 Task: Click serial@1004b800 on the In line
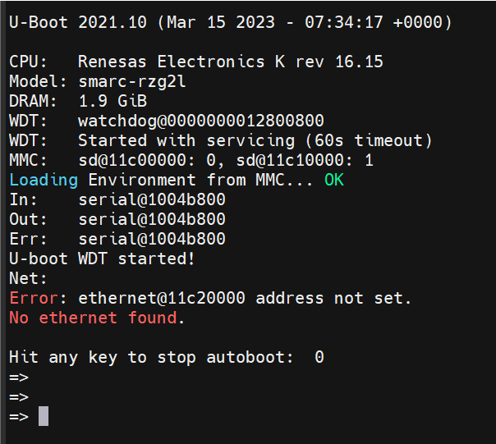click(152, 200)
